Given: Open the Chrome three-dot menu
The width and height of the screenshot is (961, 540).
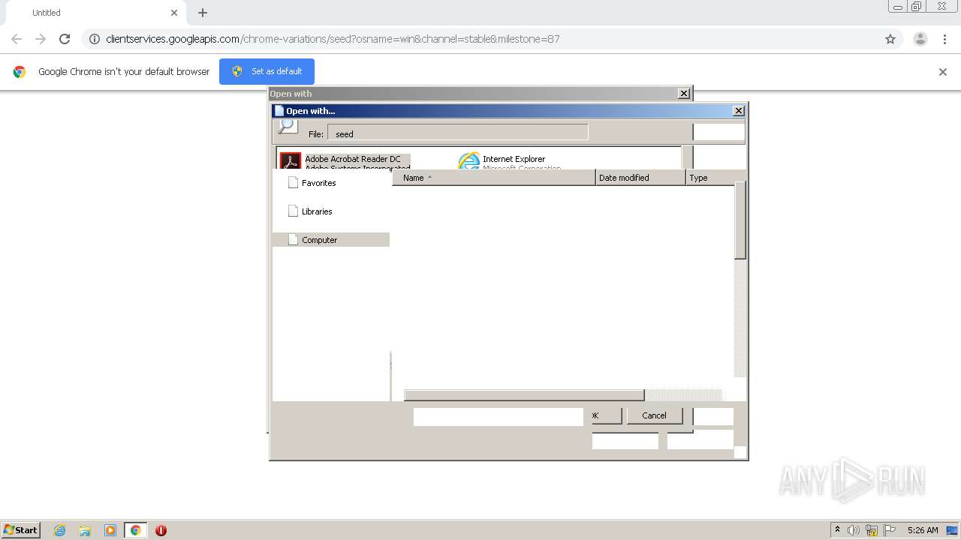Looking at the screenshot, I should 944,39.
